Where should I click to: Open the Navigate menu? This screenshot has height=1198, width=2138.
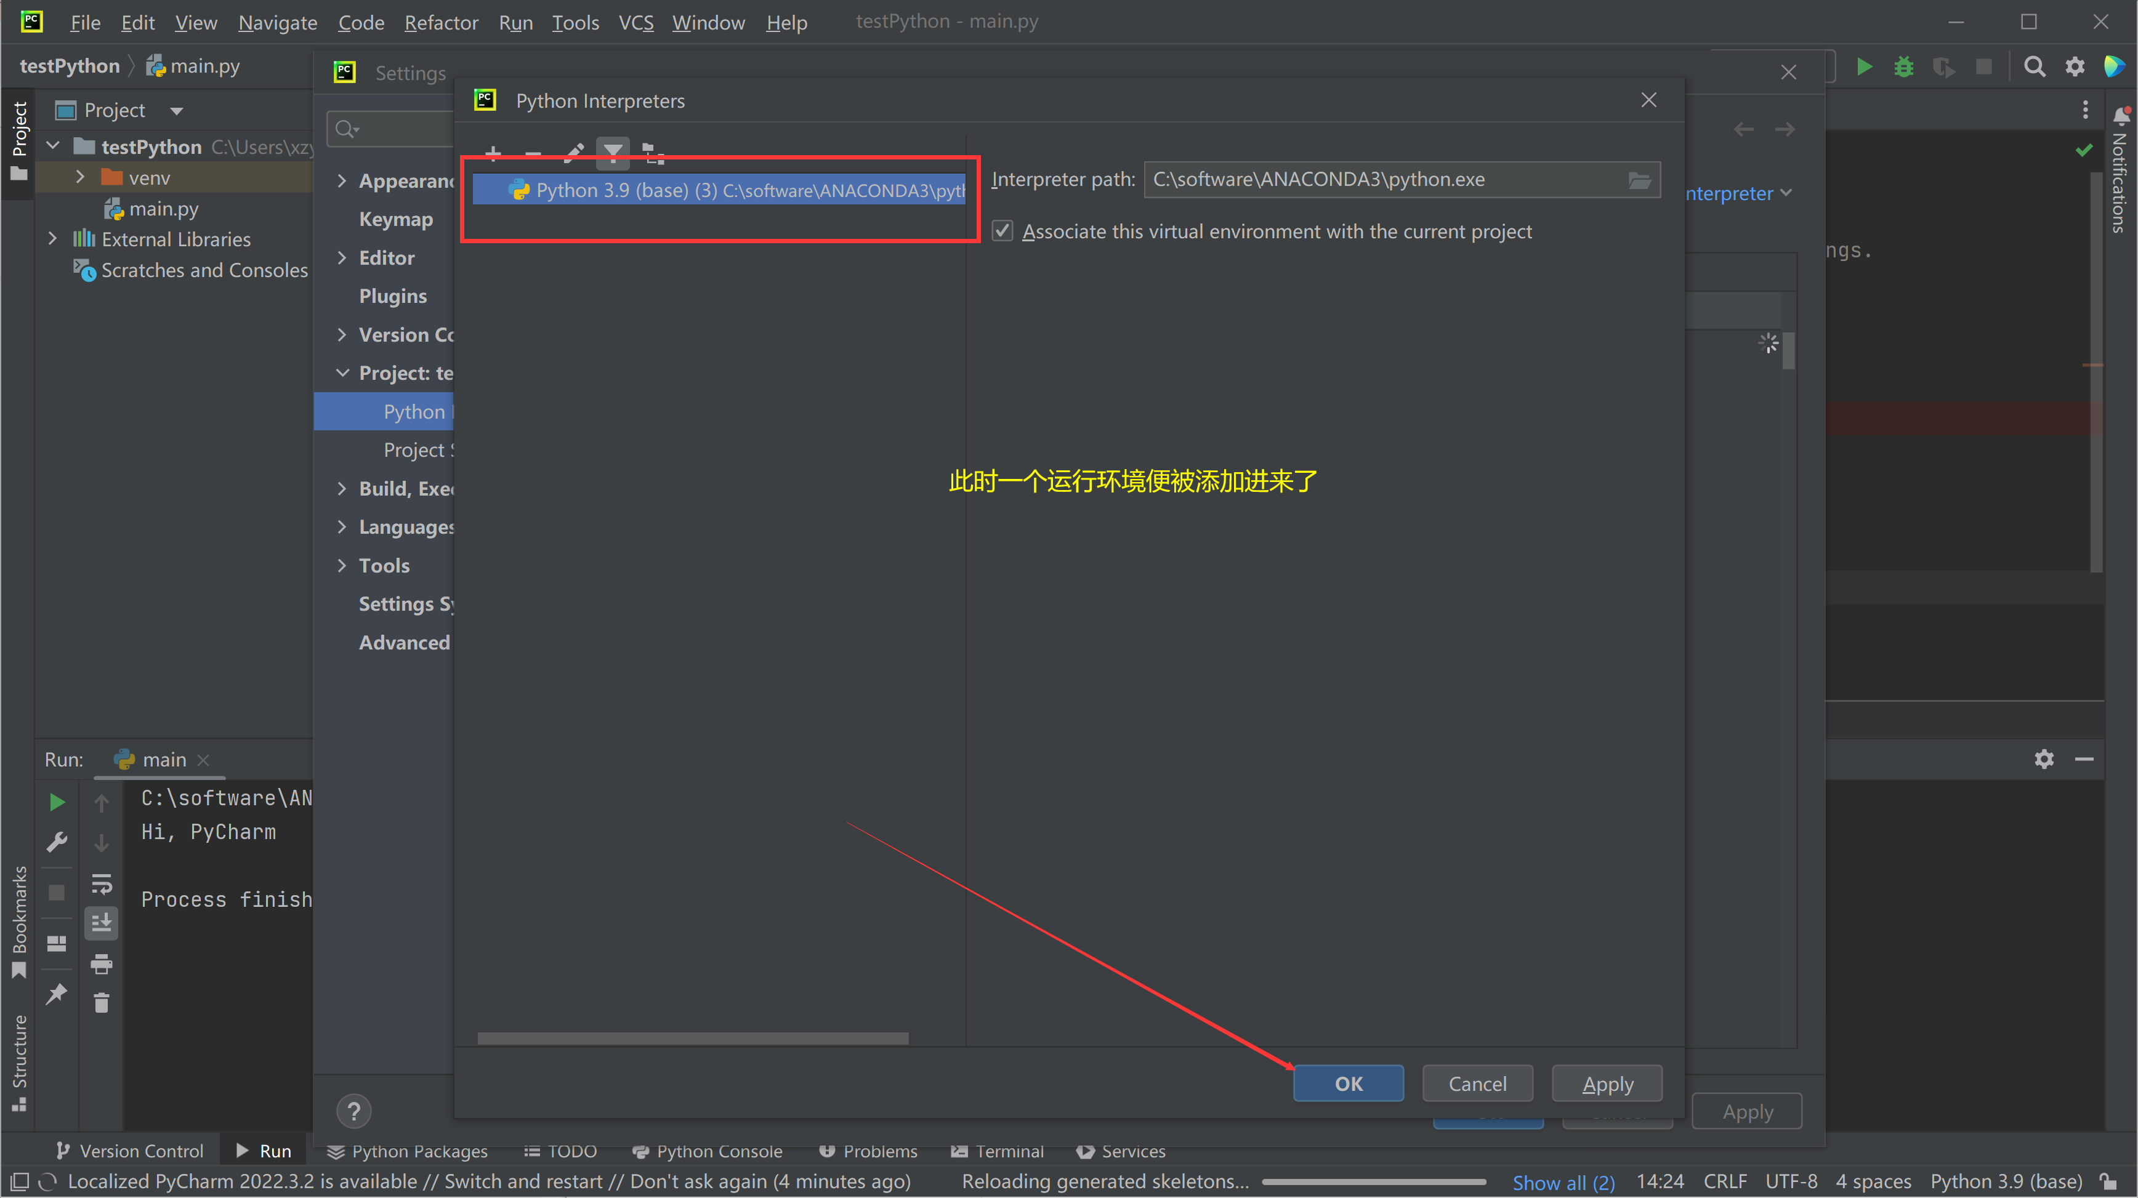tap(277, 22)
